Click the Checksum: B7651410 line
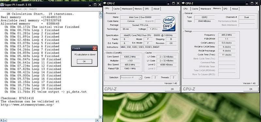 coord(17,98)
